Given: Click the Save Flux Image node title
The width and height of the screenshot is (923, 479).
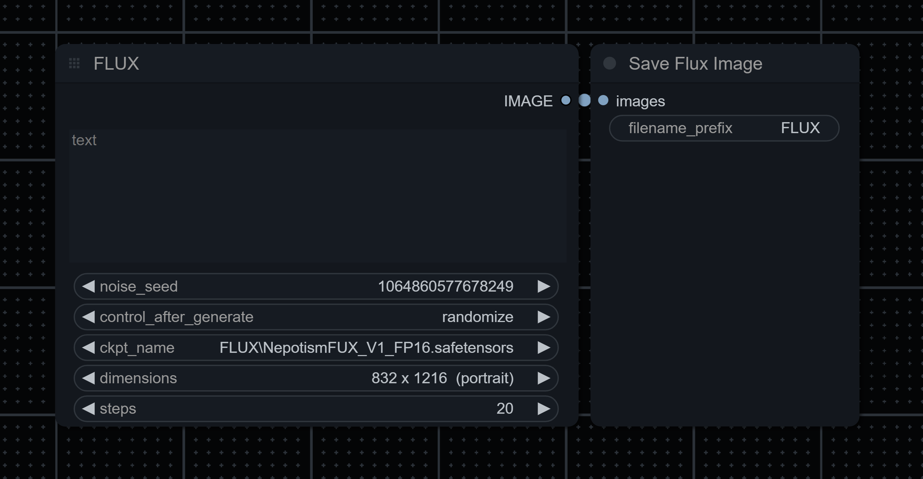Looking at the screenshot, I should [695, 64].
